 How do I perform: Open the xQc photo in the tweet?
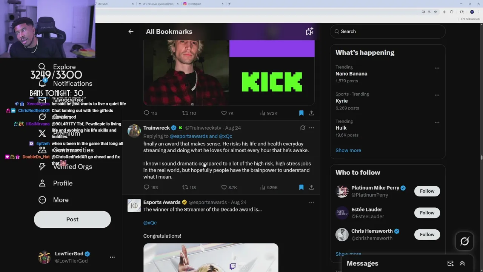pos(186,73)
